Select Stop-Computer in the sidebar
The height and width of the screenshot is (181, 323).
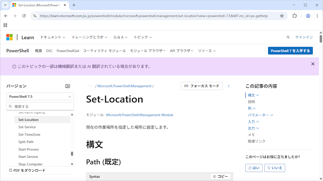(30, 164)
